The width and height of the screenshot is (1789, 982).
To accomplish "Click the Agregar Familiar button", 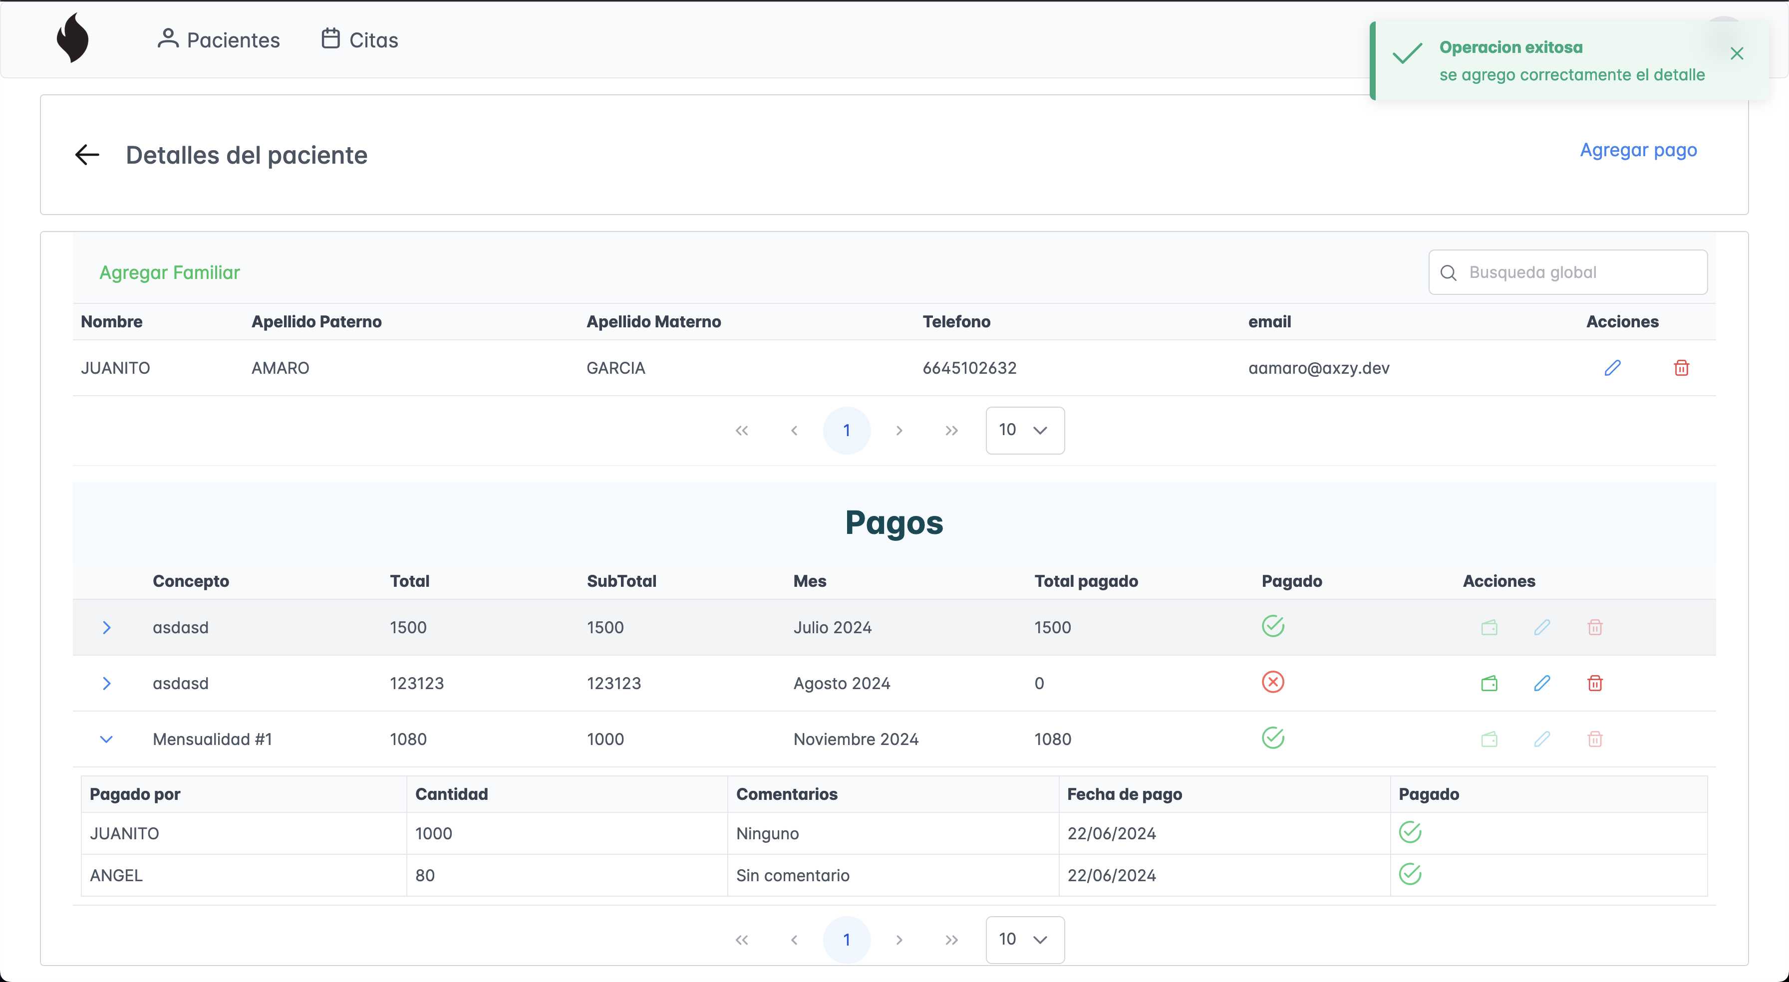I will click(169, 272).
